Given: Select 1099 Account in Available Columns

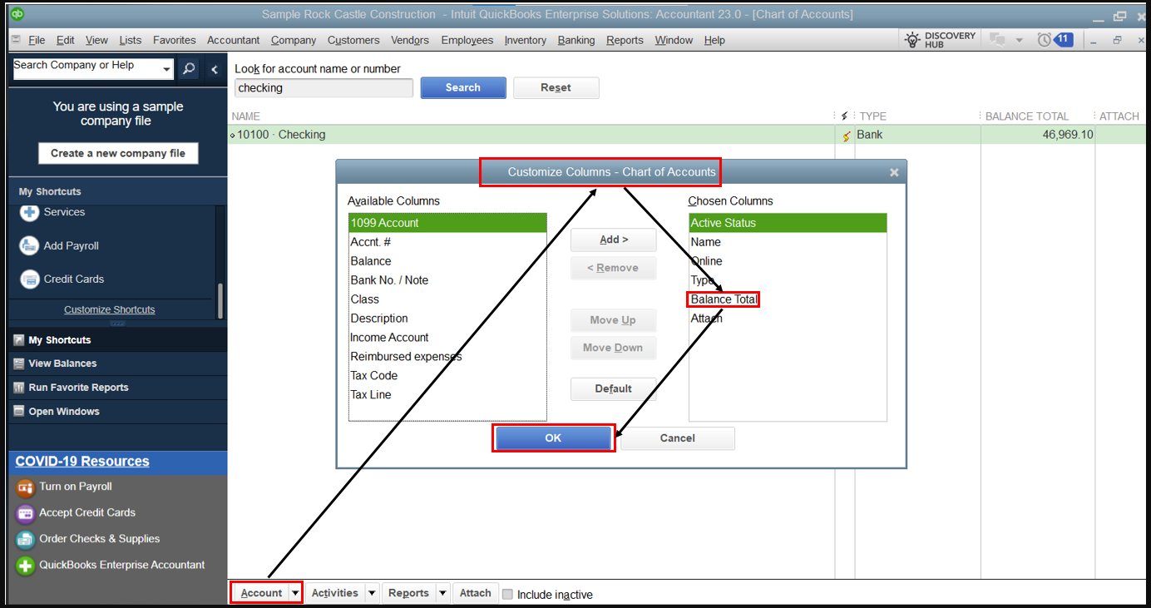Looking at the screenshot, I should point(447,223).
